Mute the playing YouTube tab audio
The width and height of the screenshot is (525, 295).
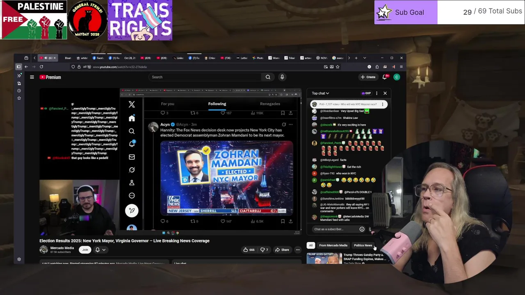46,58
